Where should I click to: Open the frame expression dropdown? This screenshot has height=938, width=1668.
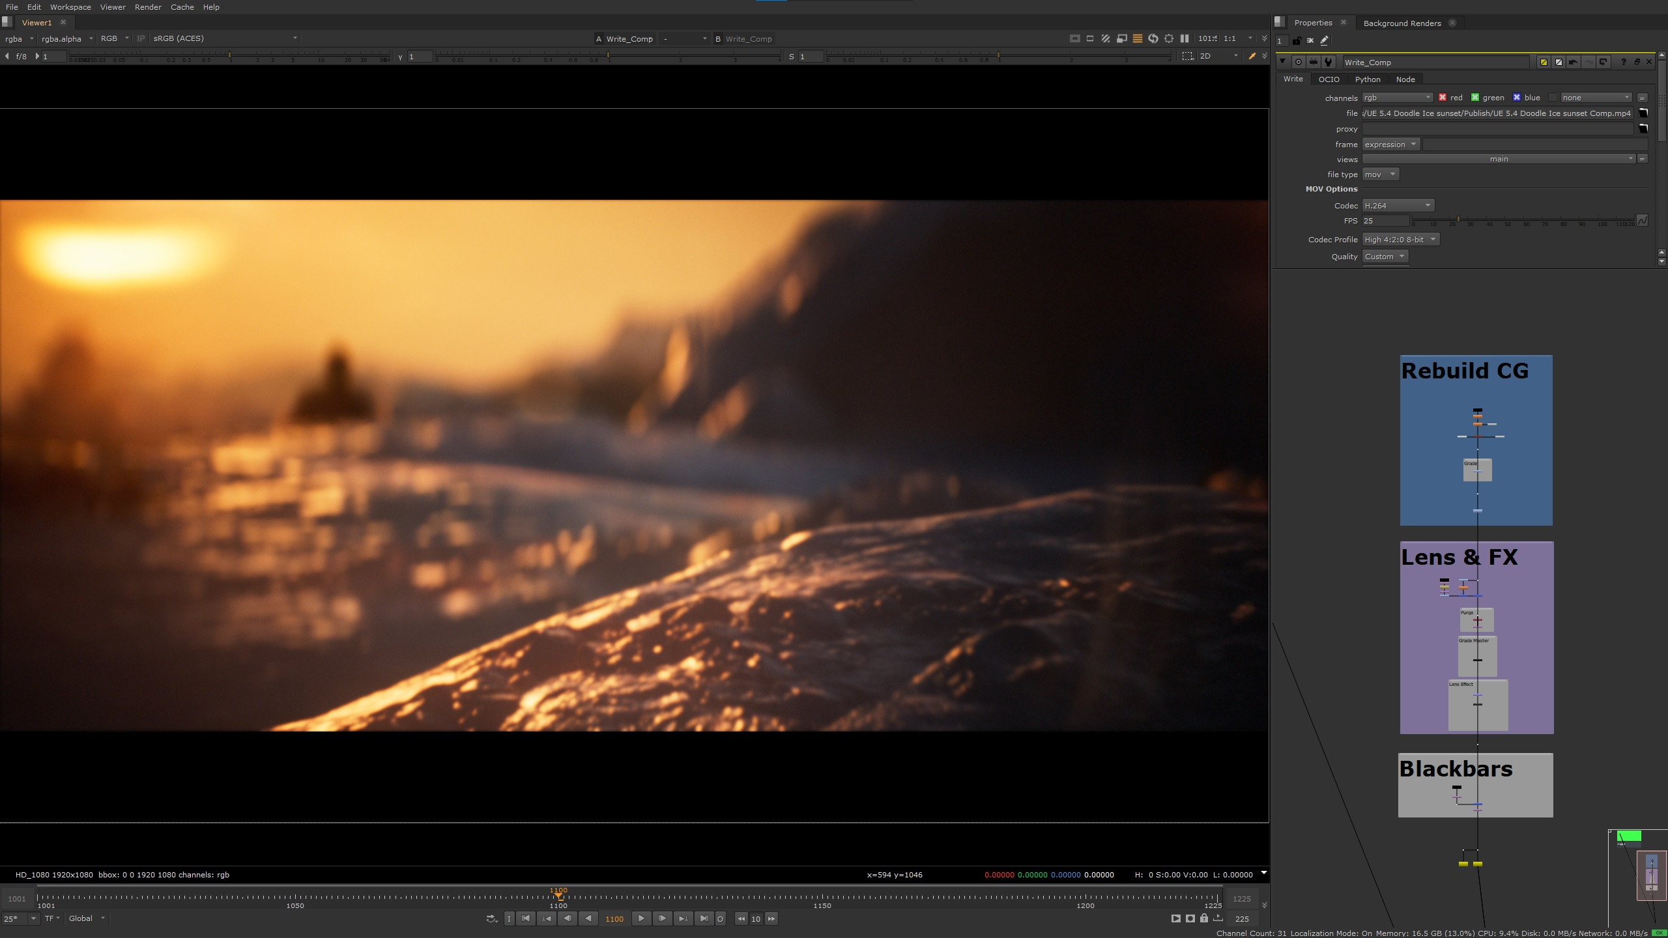1390,145
